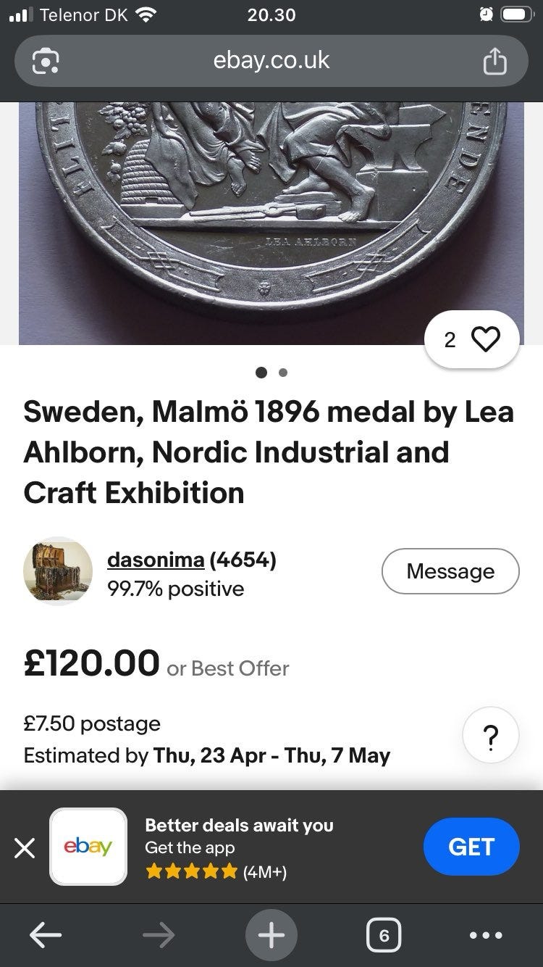Image resolution: width=543 pixels, height=967 pixels.
Task: Go forward using the right arrow
Action: pyautogui.click(x=158, y=936)
